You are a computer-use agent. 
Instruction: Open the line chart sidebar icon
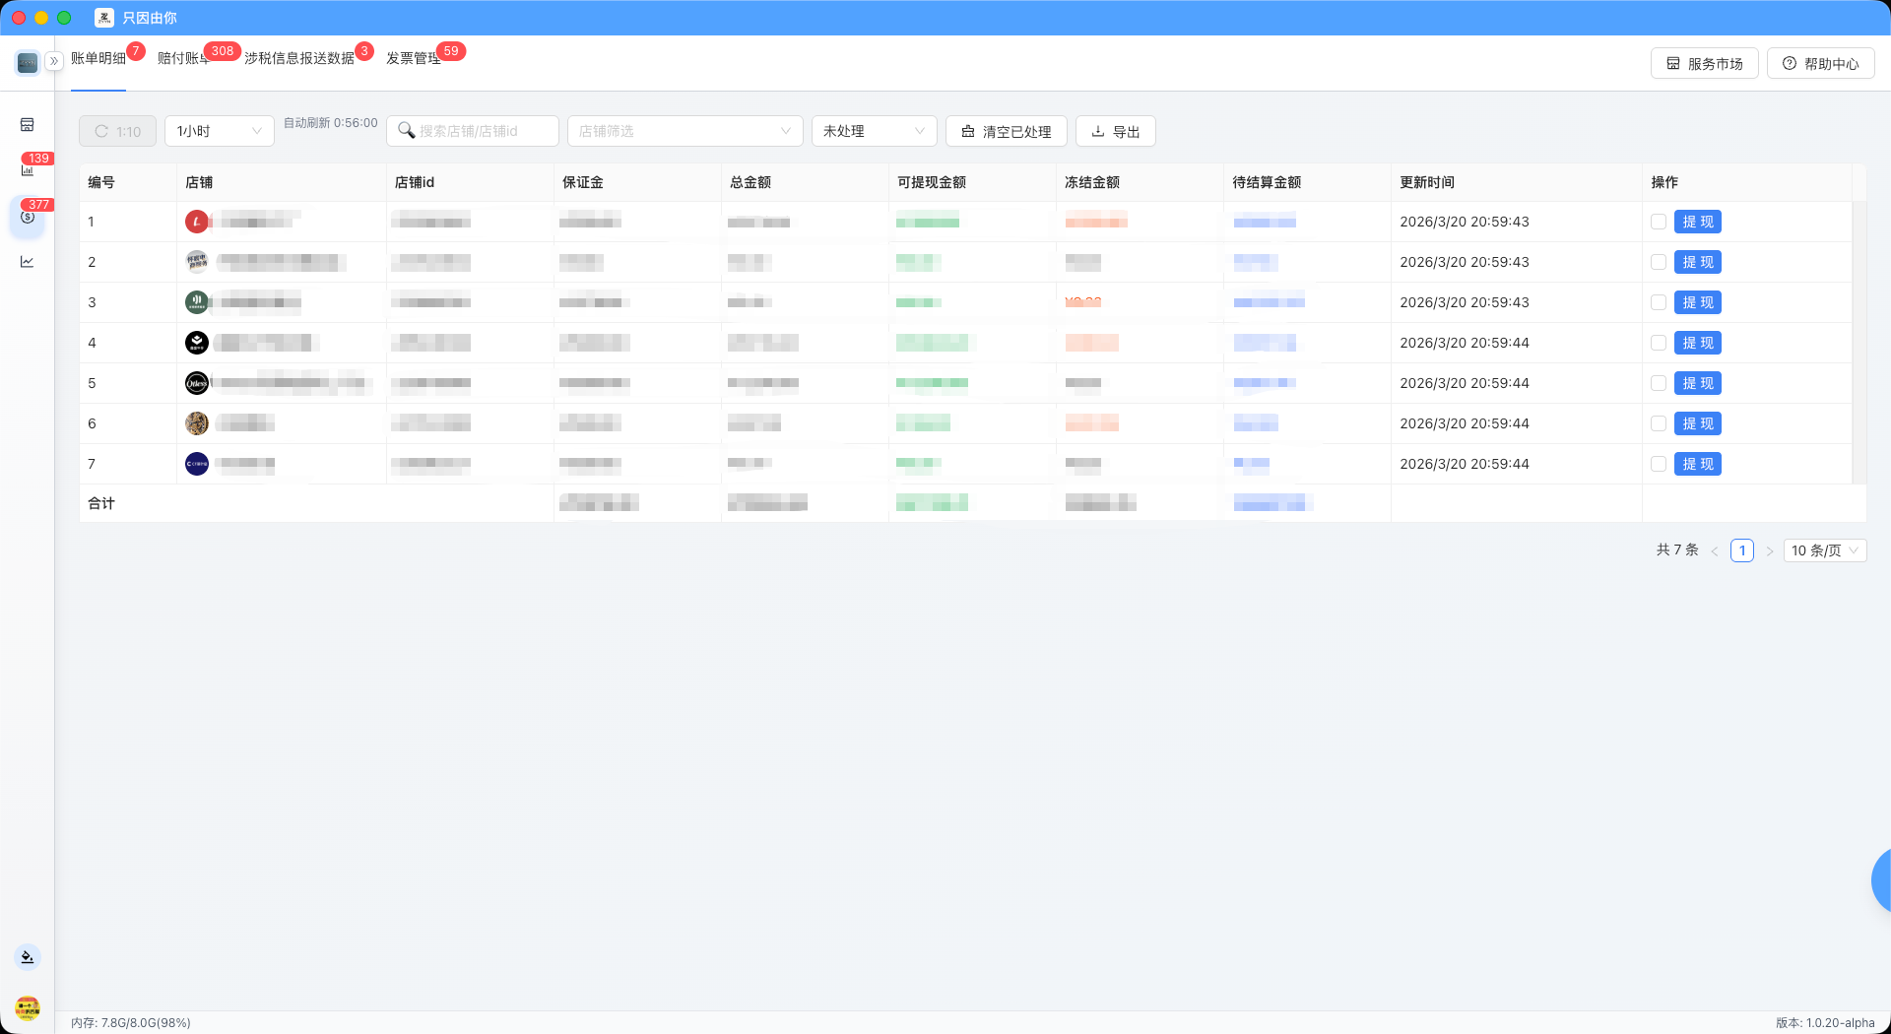[28, 262]
